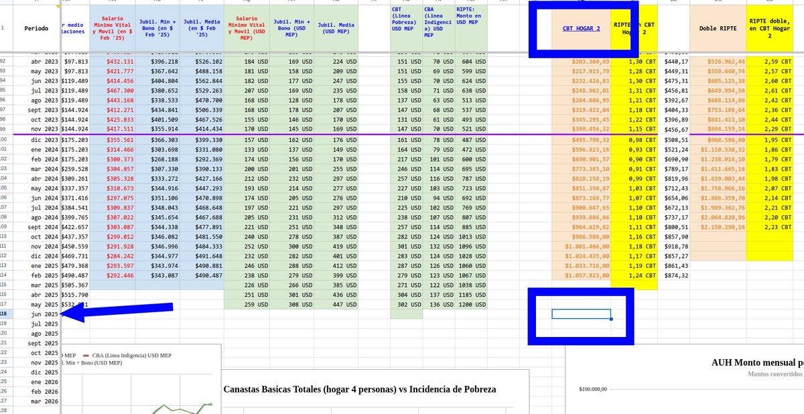
Task: Select 'Jubil. Media (USD MEP)' header cell
Action: click(336, 29)
